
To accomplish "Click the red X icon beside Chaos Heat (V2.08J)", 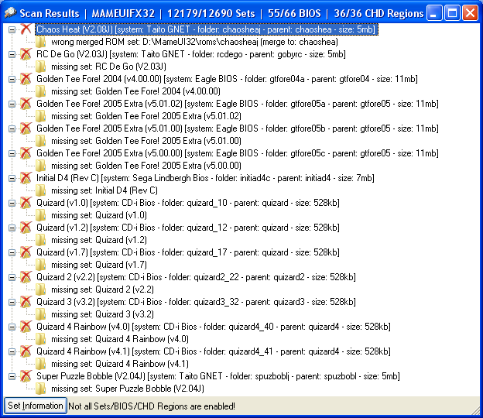I will point(26,29).
